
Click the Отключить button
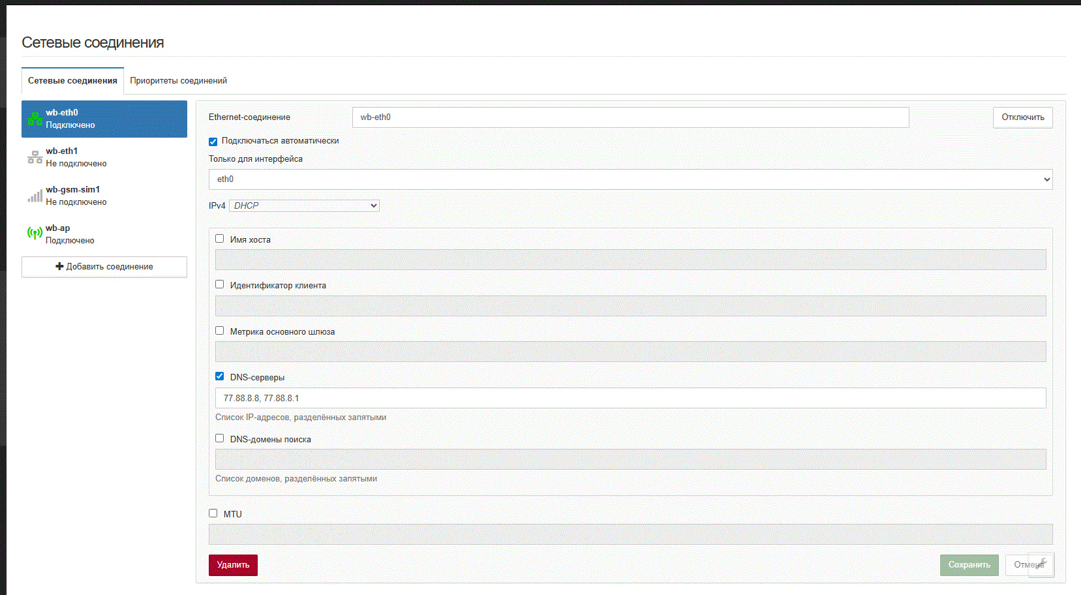click(x=1022, y=117)
